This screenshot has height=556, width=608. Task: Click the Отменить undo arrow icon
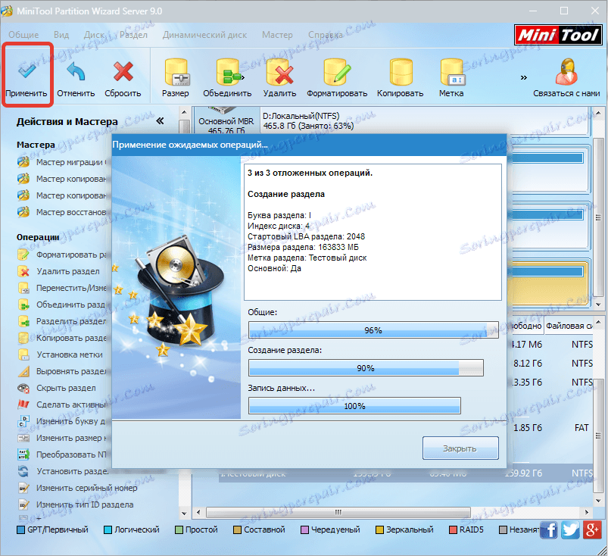pyautogui.click(x=76, y=71)
